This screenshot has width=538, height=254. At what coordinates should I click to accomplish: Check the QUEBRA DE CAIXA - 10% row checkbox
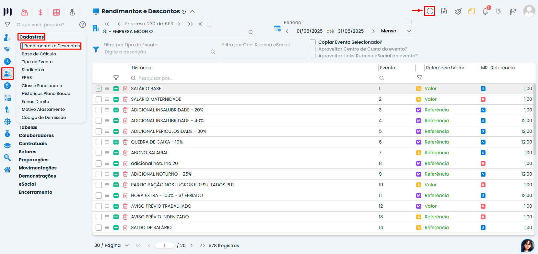click(99, 142)
